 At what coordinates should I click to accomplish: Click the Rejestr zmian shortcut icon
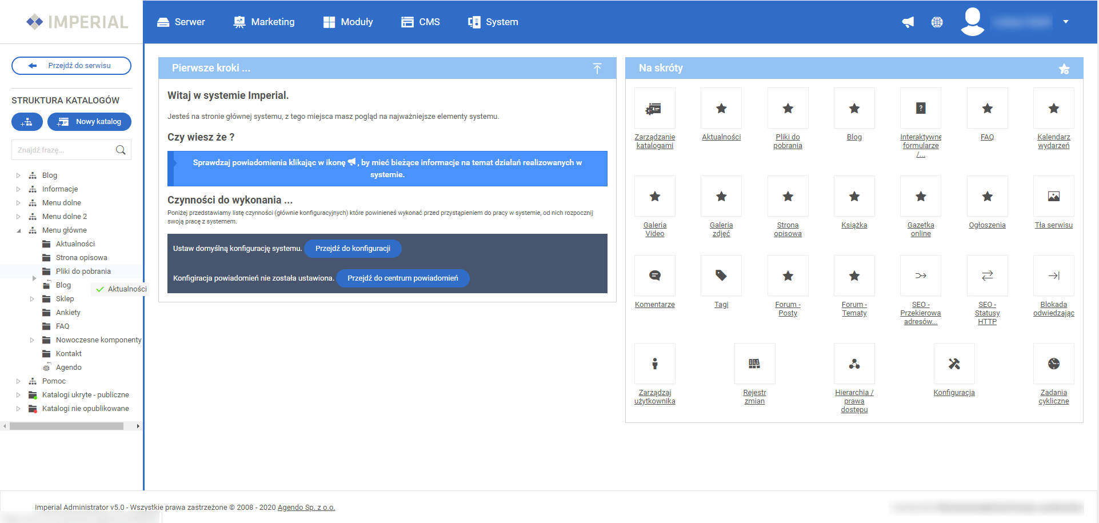point(754,364)
